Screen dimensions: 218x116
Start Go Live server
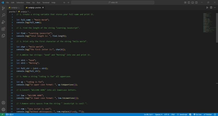pos(197,114)
